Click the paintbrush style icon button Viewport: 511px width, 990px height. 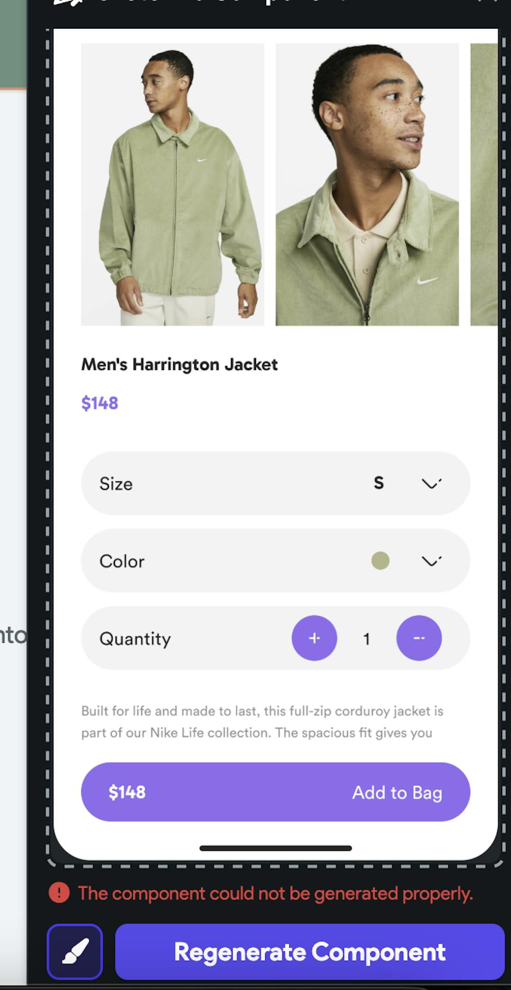(x=75, y=952)
